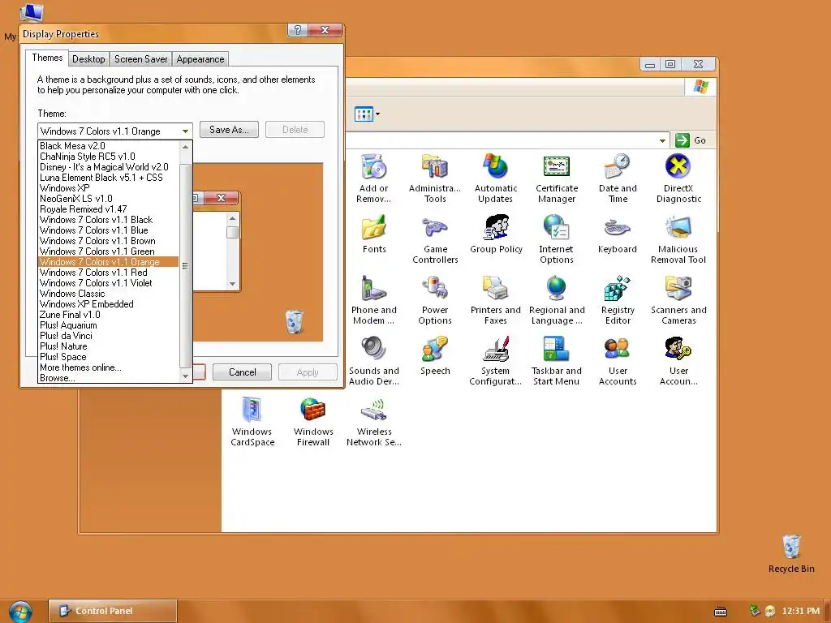
Task: Click theme list scrollbar down arrow
Action: point(185,376)
